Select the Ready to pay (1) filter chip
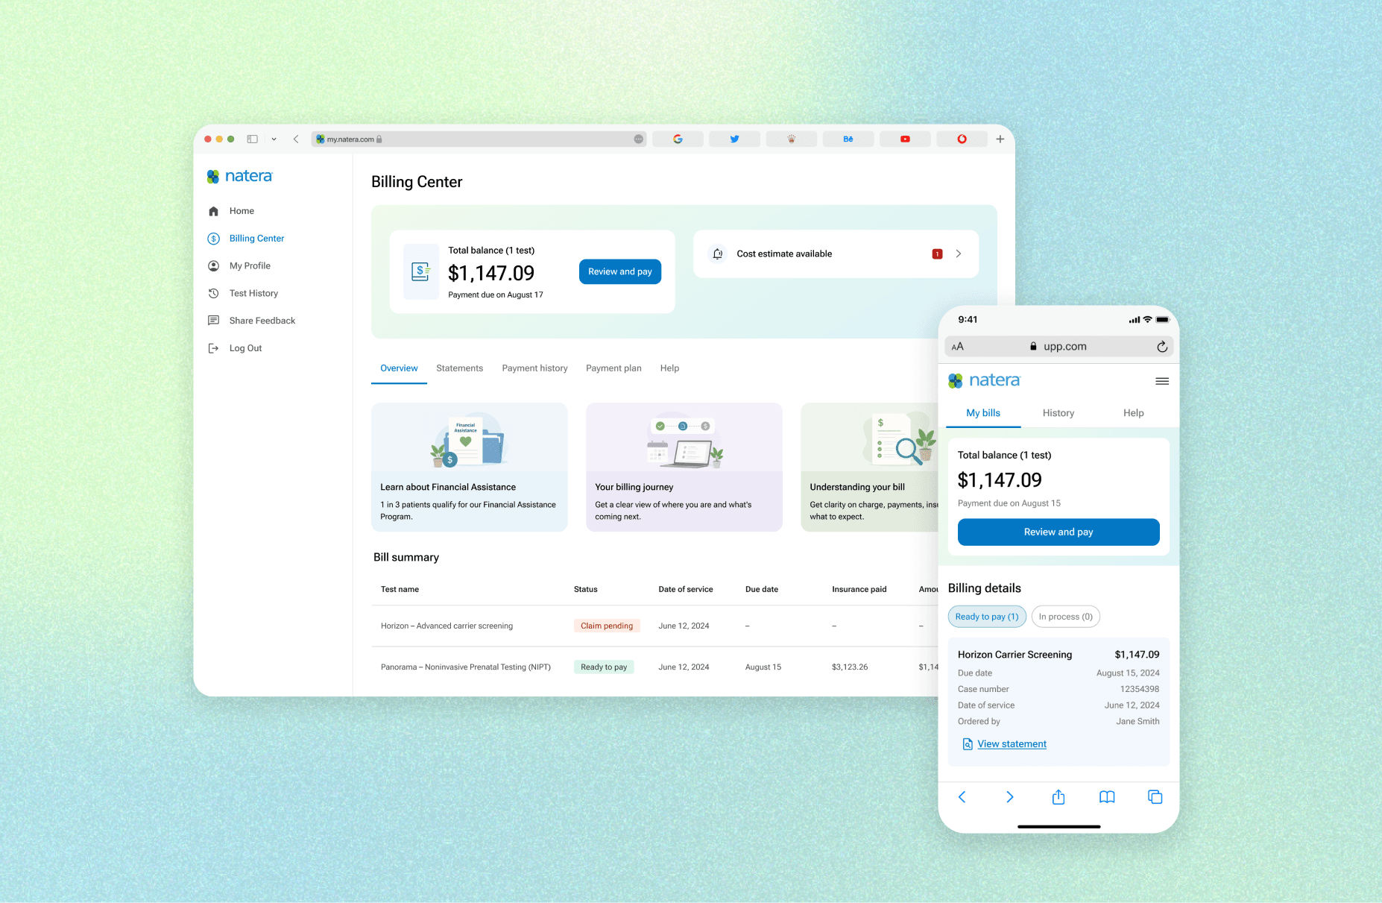Viewport: 1382px width, 903px height. tap(987, 617)
